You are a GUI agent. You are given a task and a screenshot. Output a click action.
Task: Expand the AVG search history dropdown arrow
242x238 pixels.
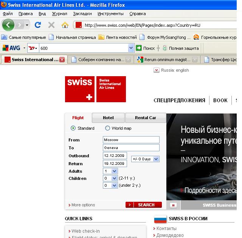point(131,48)
